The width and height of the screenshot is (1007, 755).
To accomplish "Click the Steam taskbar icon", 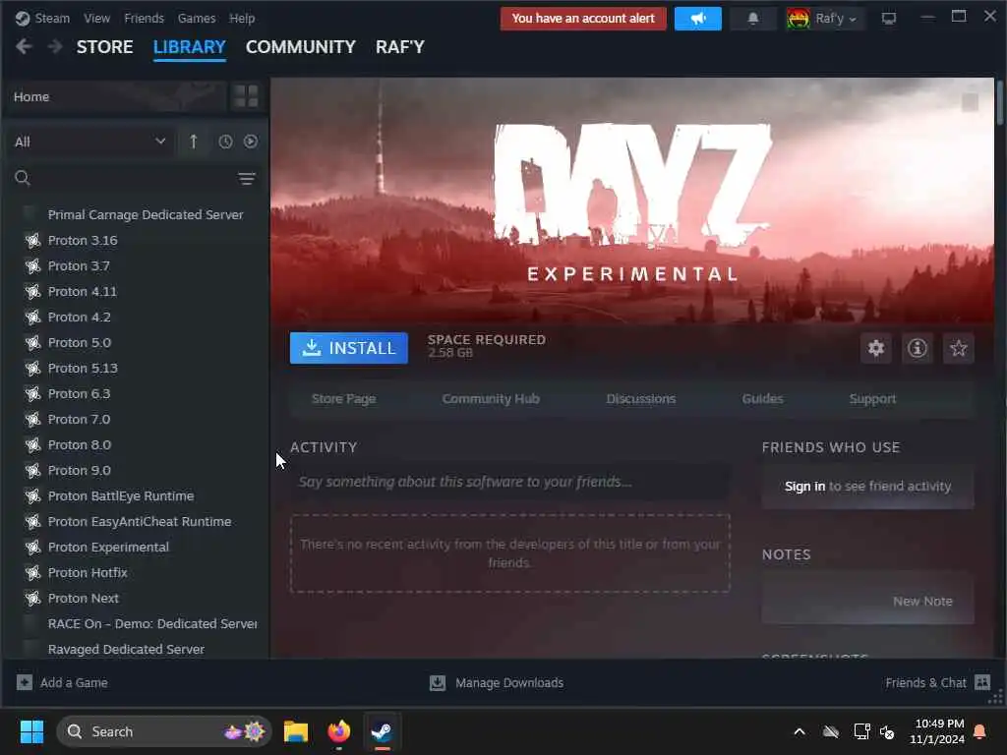I will coord(383,731).
